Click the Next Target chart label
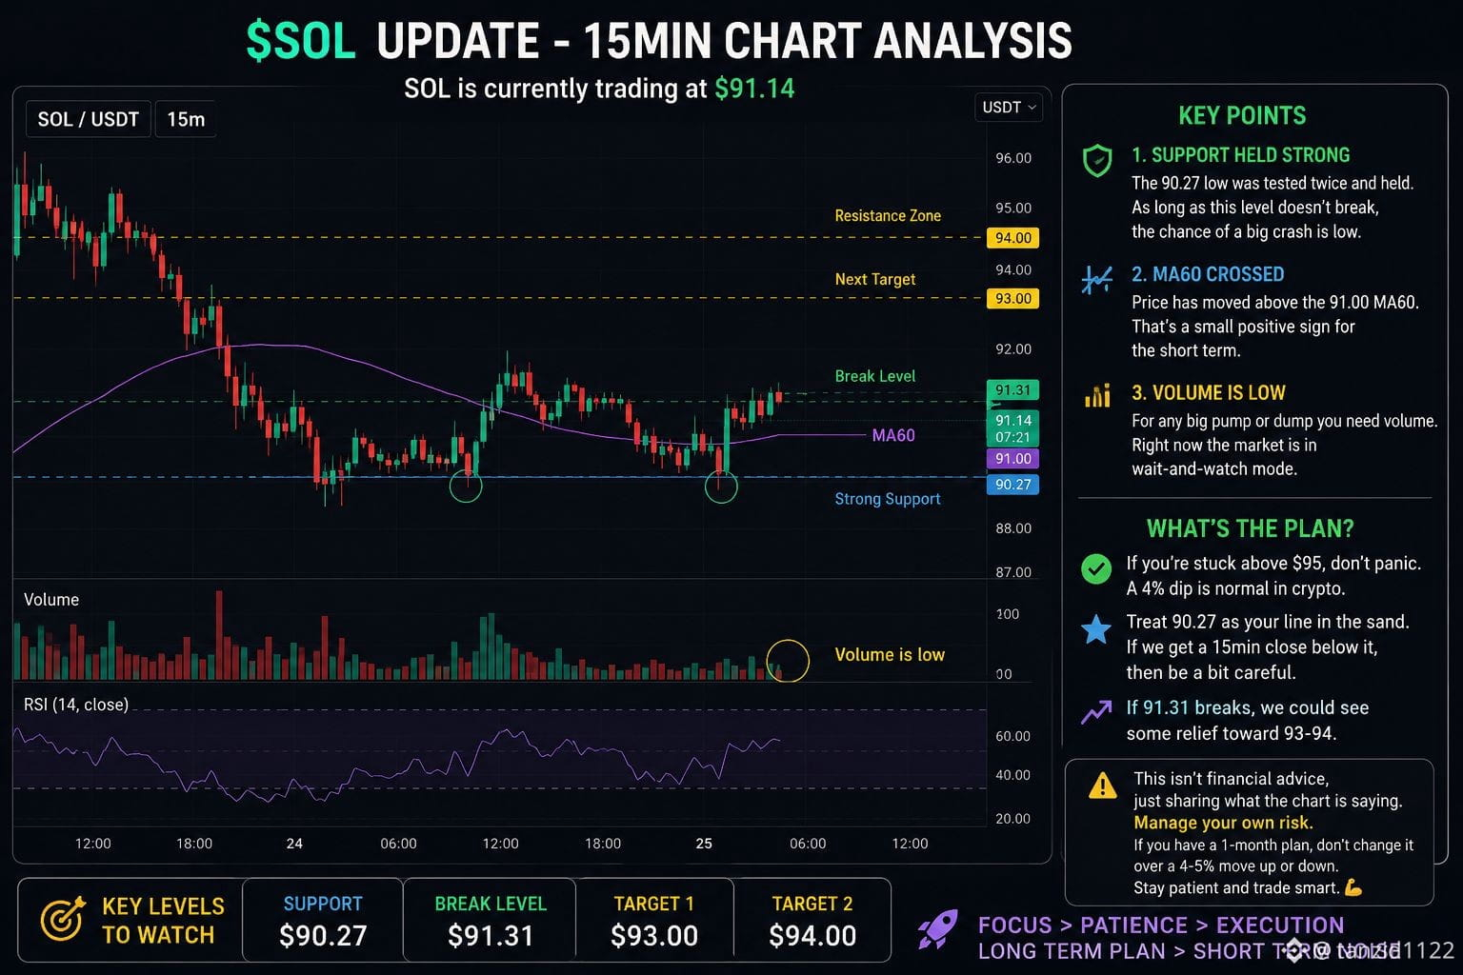Screen dimensions: 1463x975 click(x=874, y=279)
